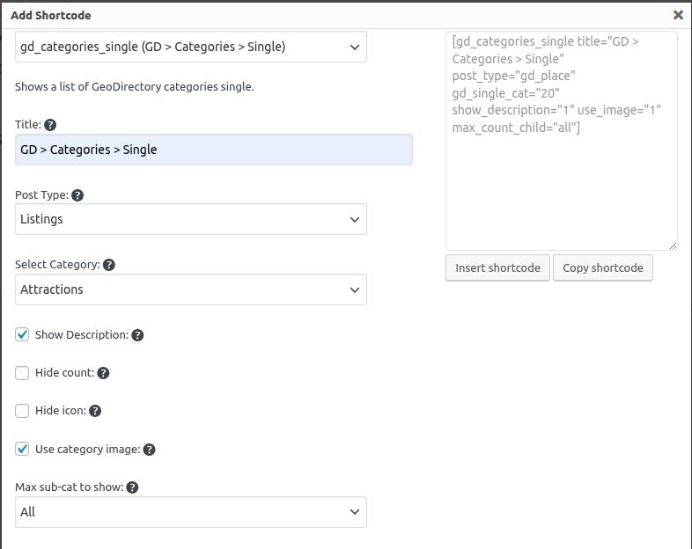This screenshot has height=549, width=692.
Task: Click the Insert shortcode button
Action: coord(497,268)
